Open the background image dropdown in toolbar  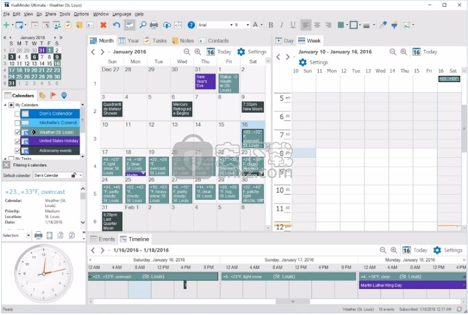click(x=413, y=25)
